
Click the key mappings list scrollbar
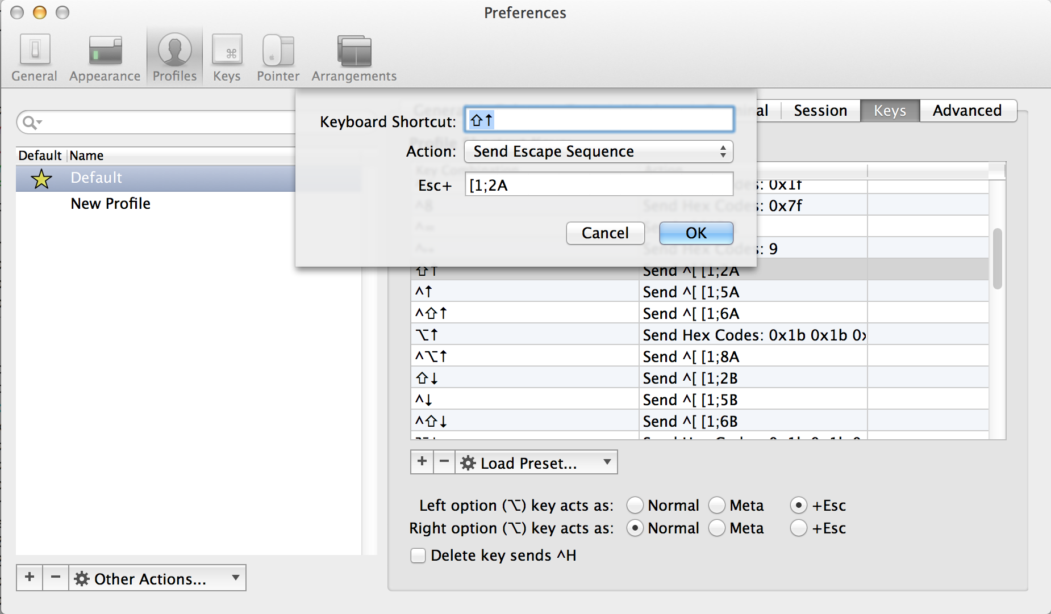coord(997,259)
